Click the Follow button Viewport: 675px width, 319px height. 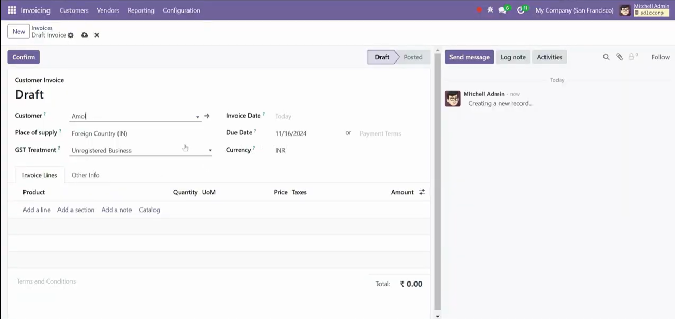pyautogui.click(x=660, y=57)
